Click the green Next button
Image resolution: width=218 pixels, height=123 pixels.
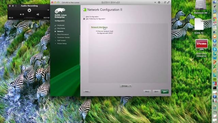pyautogui.click(x=165, y=92)
